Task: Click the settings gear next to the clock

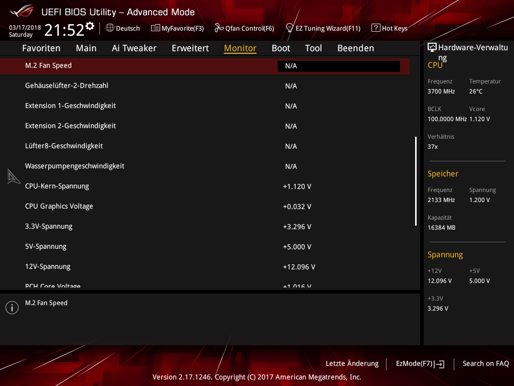Action: [90, 26]
